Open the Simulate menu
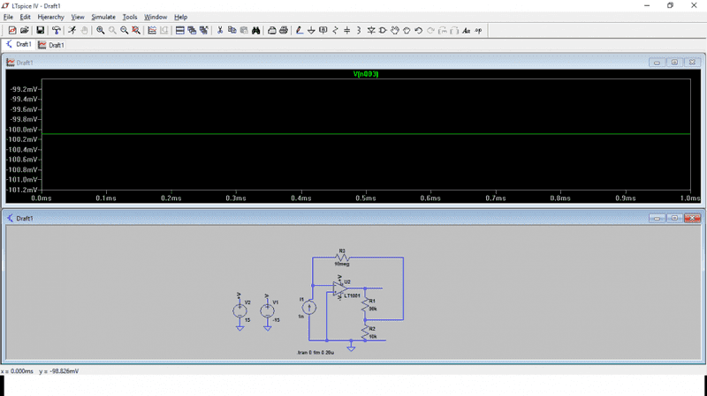Screen dimensions: 707x396 (103, 17)
